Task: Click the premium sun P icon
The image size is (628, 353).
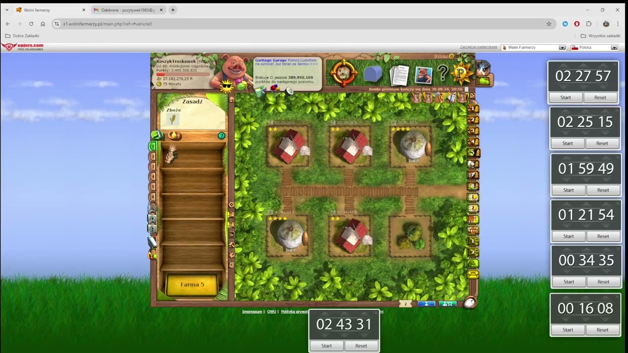Action: (461, 73)
